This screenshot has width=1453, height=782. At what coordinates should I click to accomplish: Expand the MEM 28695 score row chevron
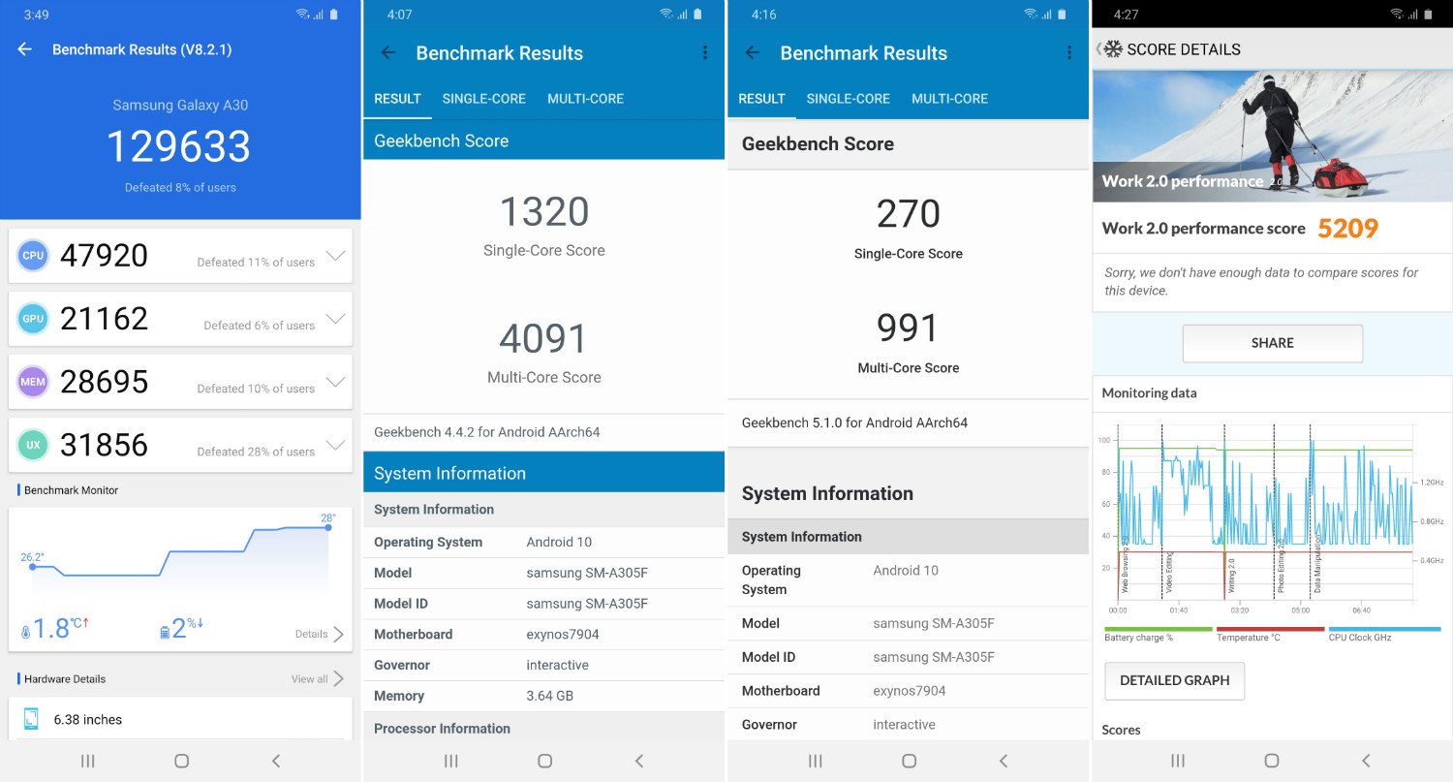[335, 382]
